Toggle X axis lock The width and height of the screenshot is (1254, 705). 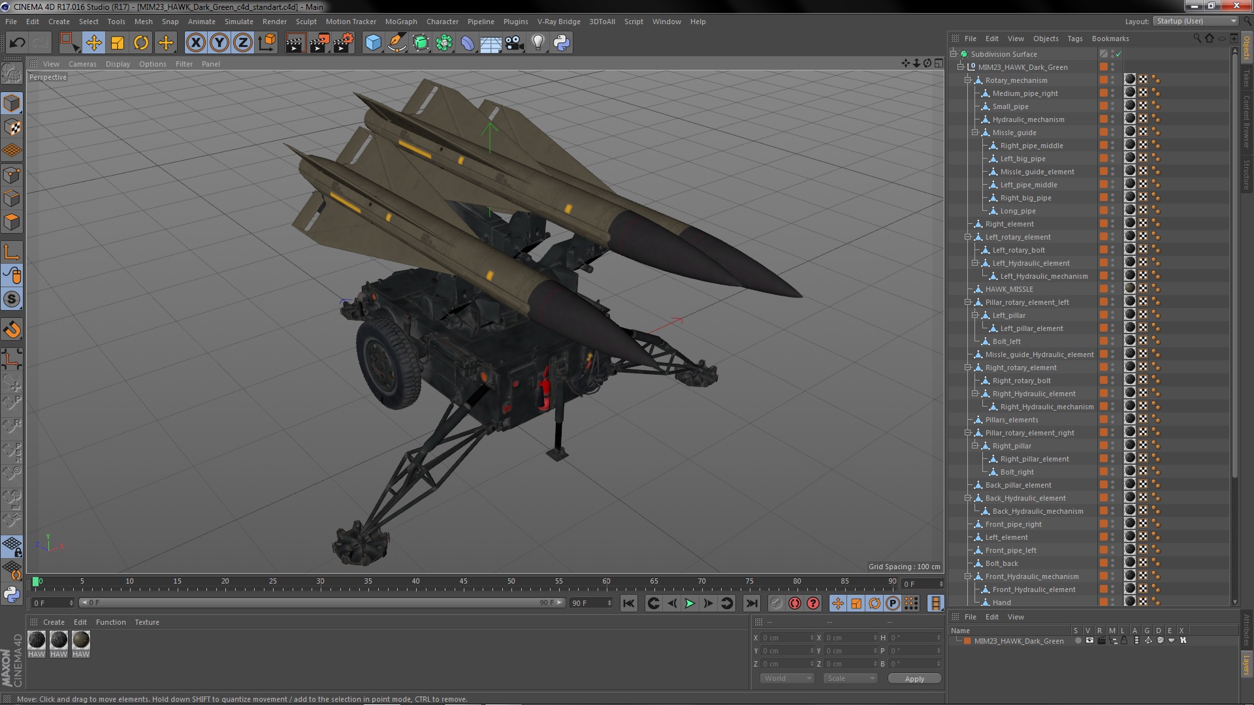(196, 43)
